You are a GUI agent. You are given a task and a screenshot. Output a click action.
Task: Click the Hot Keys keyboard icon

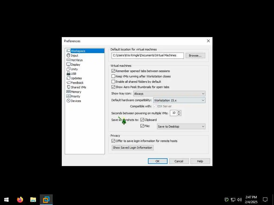click(68, 60)
